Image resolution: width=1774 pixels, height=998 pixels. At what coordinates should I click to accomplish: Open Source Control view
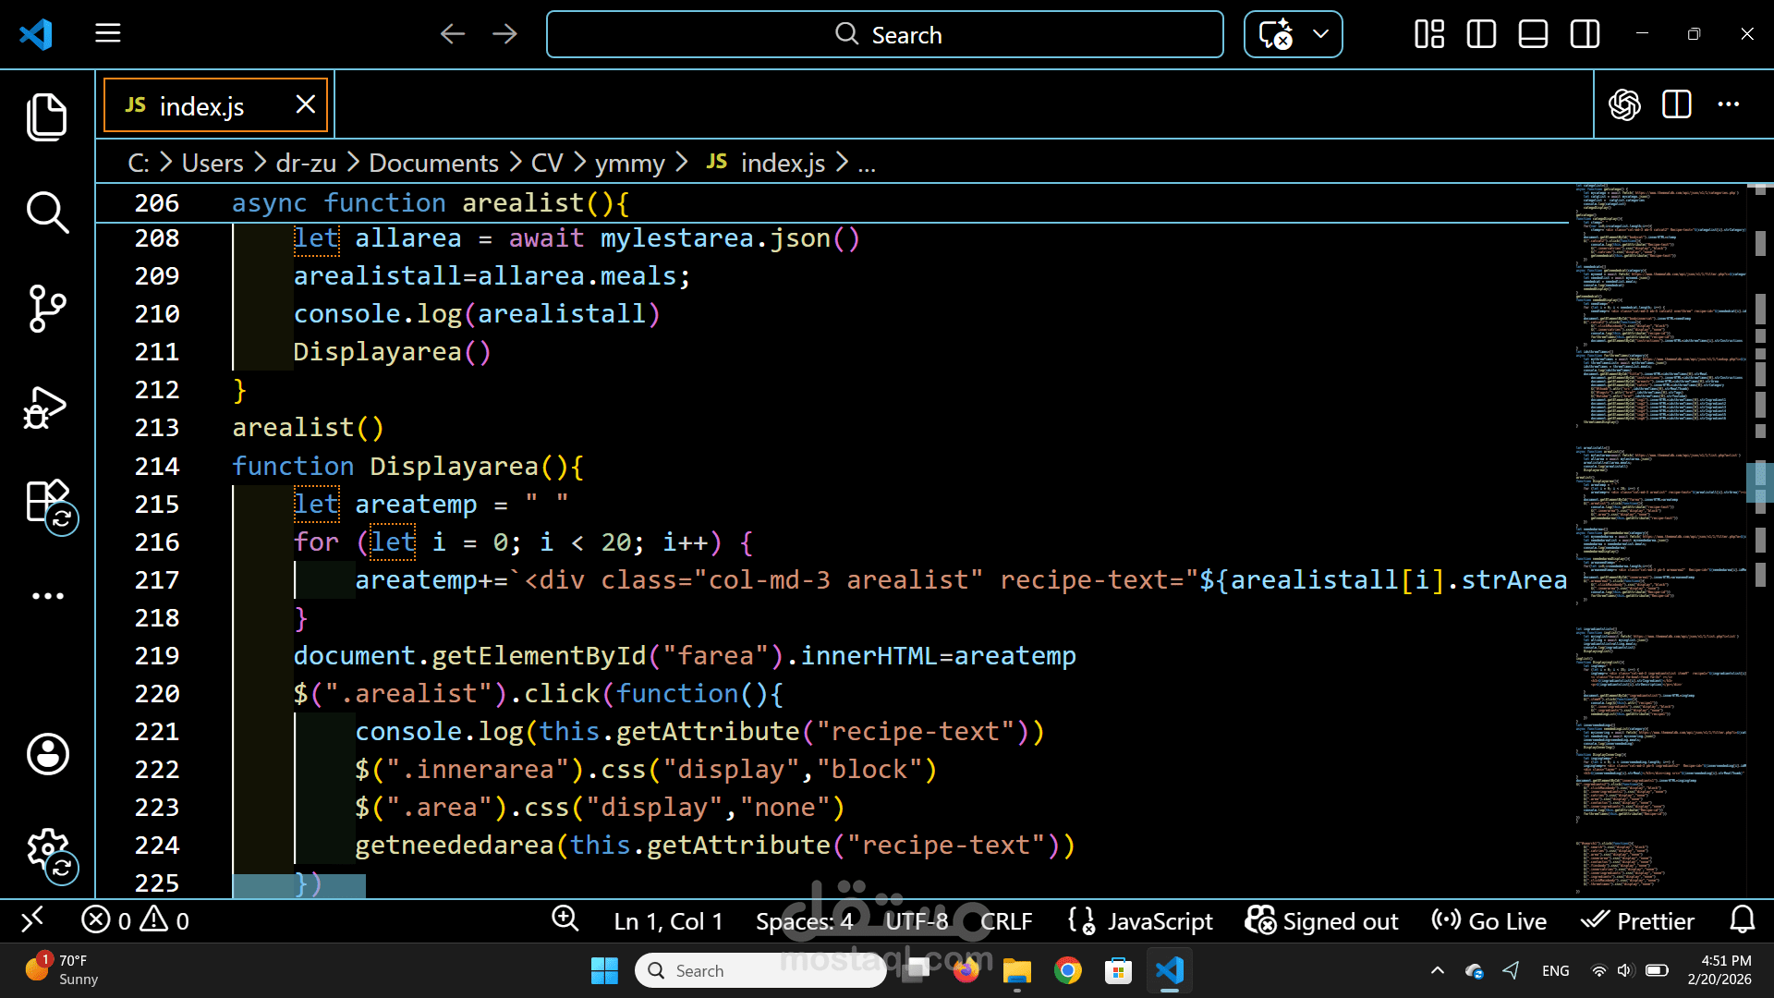coord(47,309)
